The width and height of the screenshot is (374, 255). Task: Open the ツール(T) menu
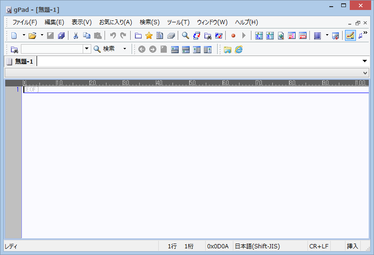(178, 22)
